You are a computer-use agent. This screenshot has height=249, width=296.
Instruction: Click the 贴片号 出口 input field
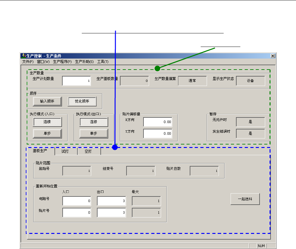click(111, 213)
